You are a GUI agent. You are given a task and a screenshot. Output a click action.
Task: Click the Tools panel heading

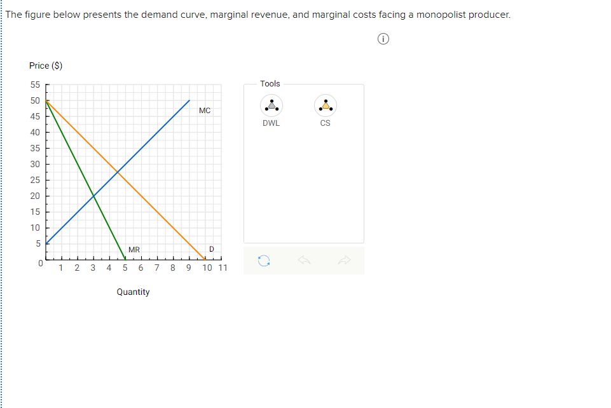point(270,84)
